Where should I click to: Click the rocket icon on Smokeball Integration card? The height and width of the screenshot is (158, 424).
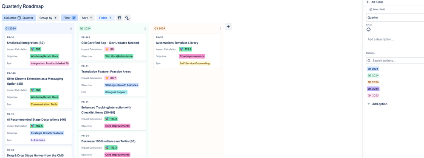pos(33,49)
